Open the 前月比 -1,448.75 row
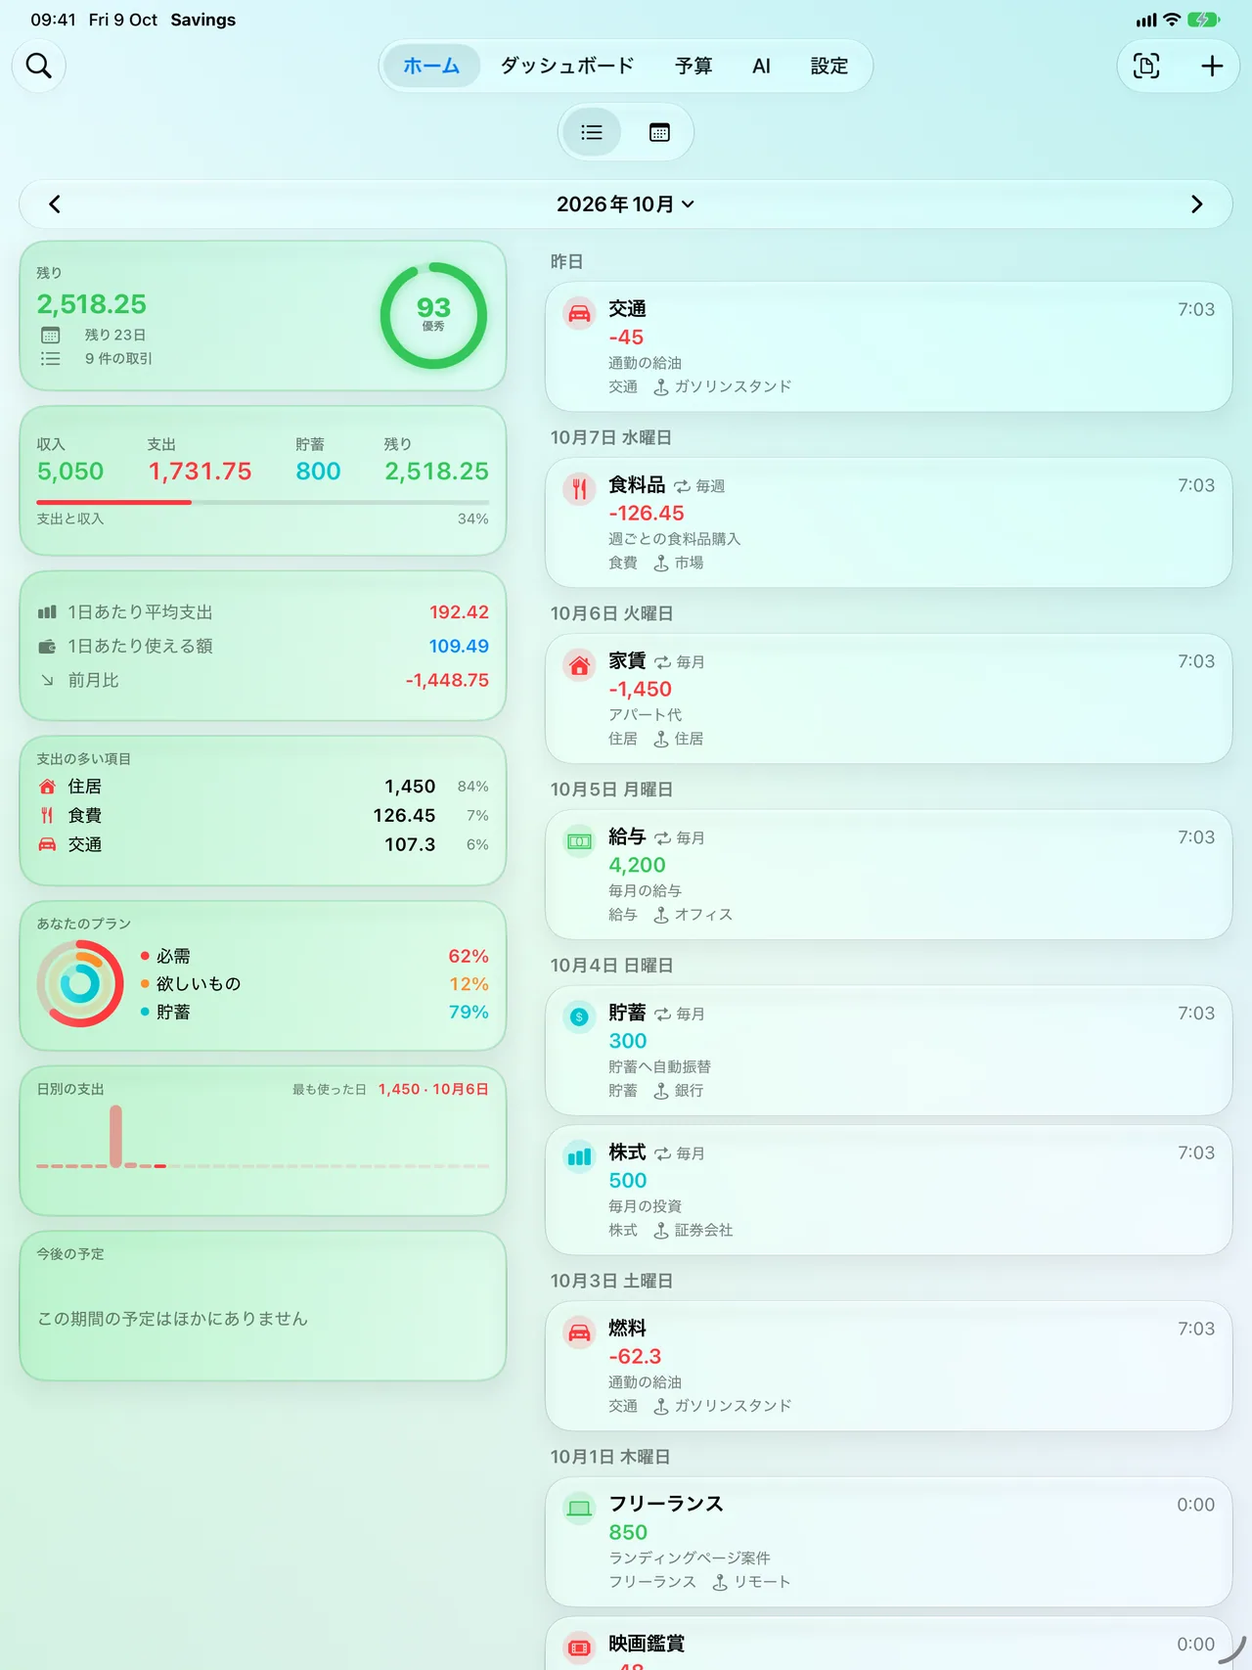This screenshot has width=1252, height=1670. click(x=262, y=680)
